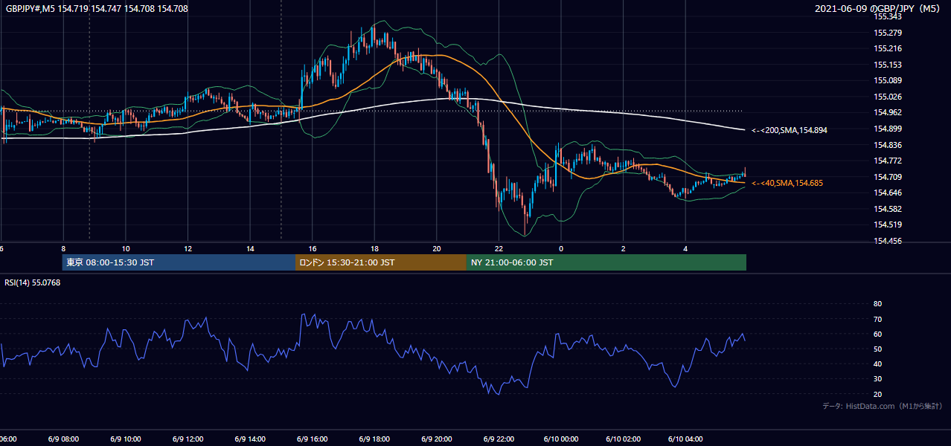Screen dimensions: 951x446
Task: Click the 154.899 price axis value
Action: coord(888,129)
